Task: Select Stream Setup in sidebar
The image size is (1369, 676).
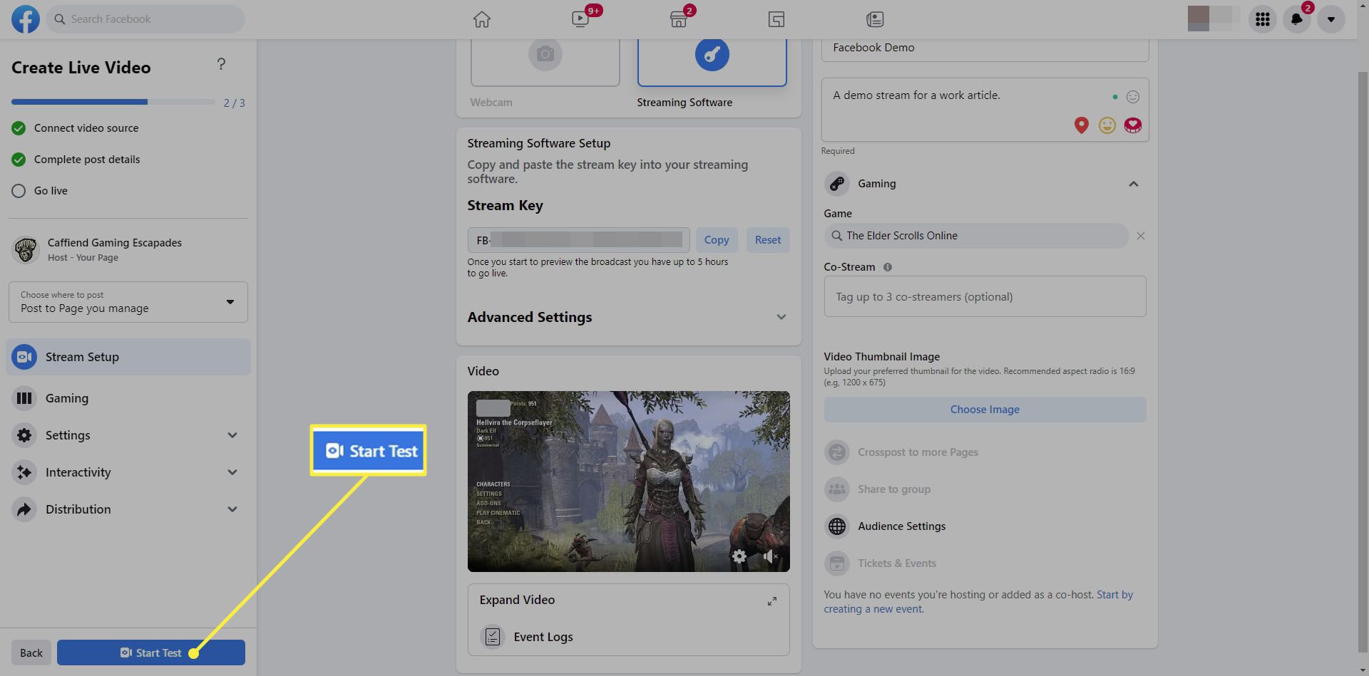Action: tap(128, 357)
